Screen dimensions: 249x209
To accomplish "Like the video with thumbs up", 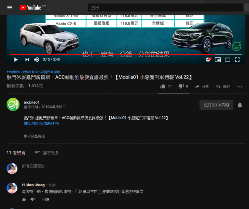I will coord(163,86).
